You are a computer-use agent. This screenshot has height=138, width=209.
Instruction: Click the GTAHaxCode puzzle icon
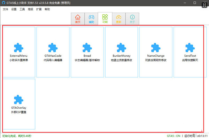[x=53, y=48]
